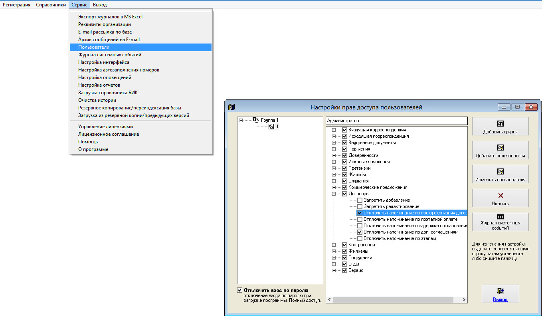Click the red X delete icon
The width and height of the screenshot is (542, 317).
coord(500,196)
